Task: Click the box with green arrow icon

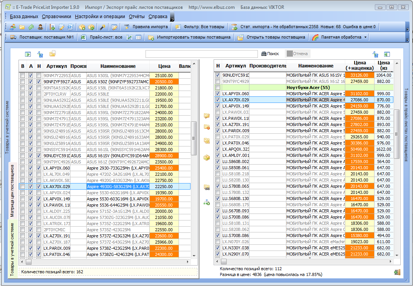Action: pyautogui.click(x=91, y=27)
